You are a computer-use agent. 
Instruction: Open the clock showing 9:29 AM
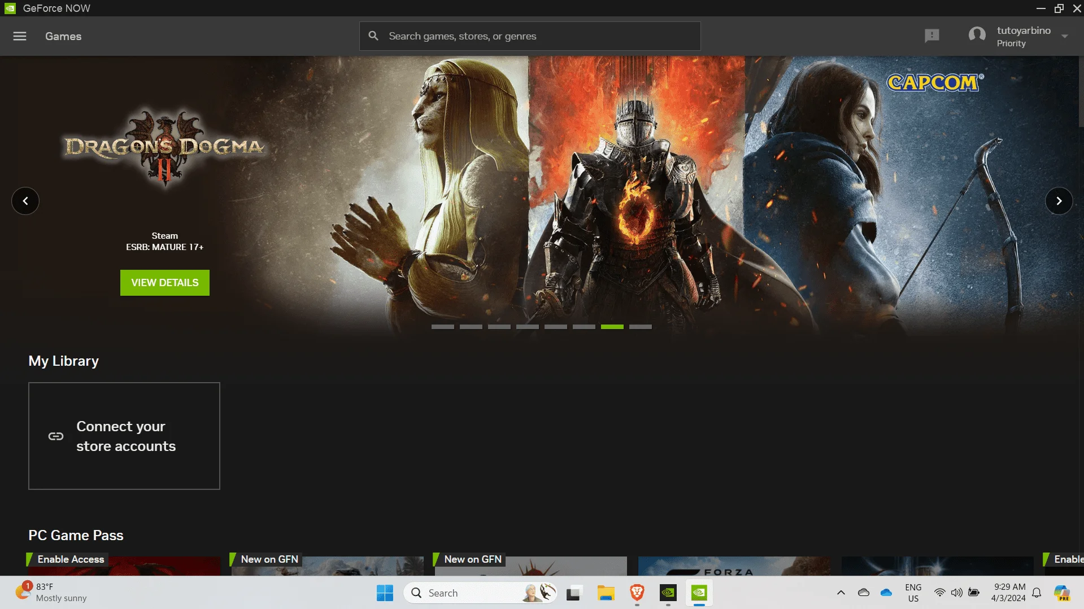coord(1009,593)
